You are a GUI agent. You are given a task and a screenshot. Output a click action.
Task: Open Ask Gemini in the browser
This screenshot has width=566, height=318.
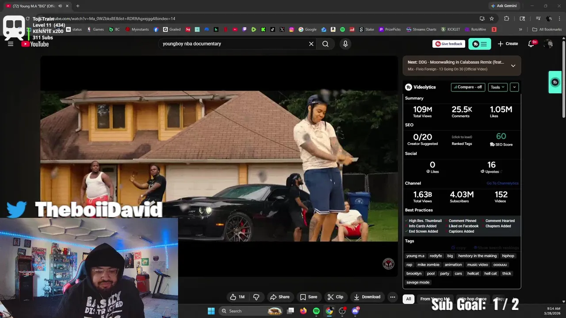(x=503, y=6)
